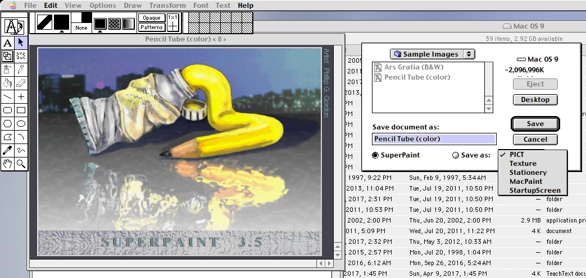Click the Mac OS 9 disk label in dialog

point(538,59)
